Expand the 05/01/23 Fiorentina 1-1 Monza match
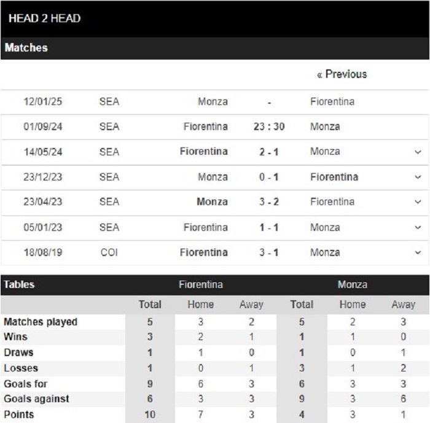The height and width of the screenshot is (423, 430). point(418,228)
